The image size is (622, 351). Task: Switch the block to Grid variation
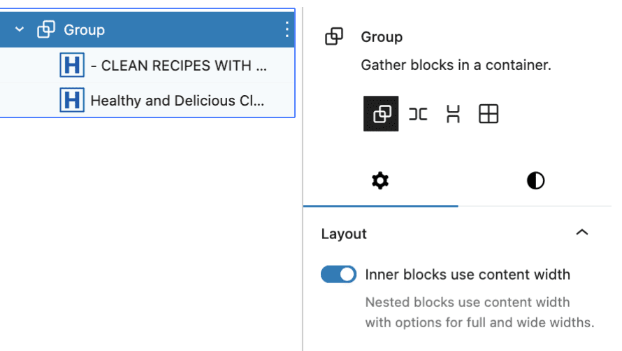(x=489, y=114)
